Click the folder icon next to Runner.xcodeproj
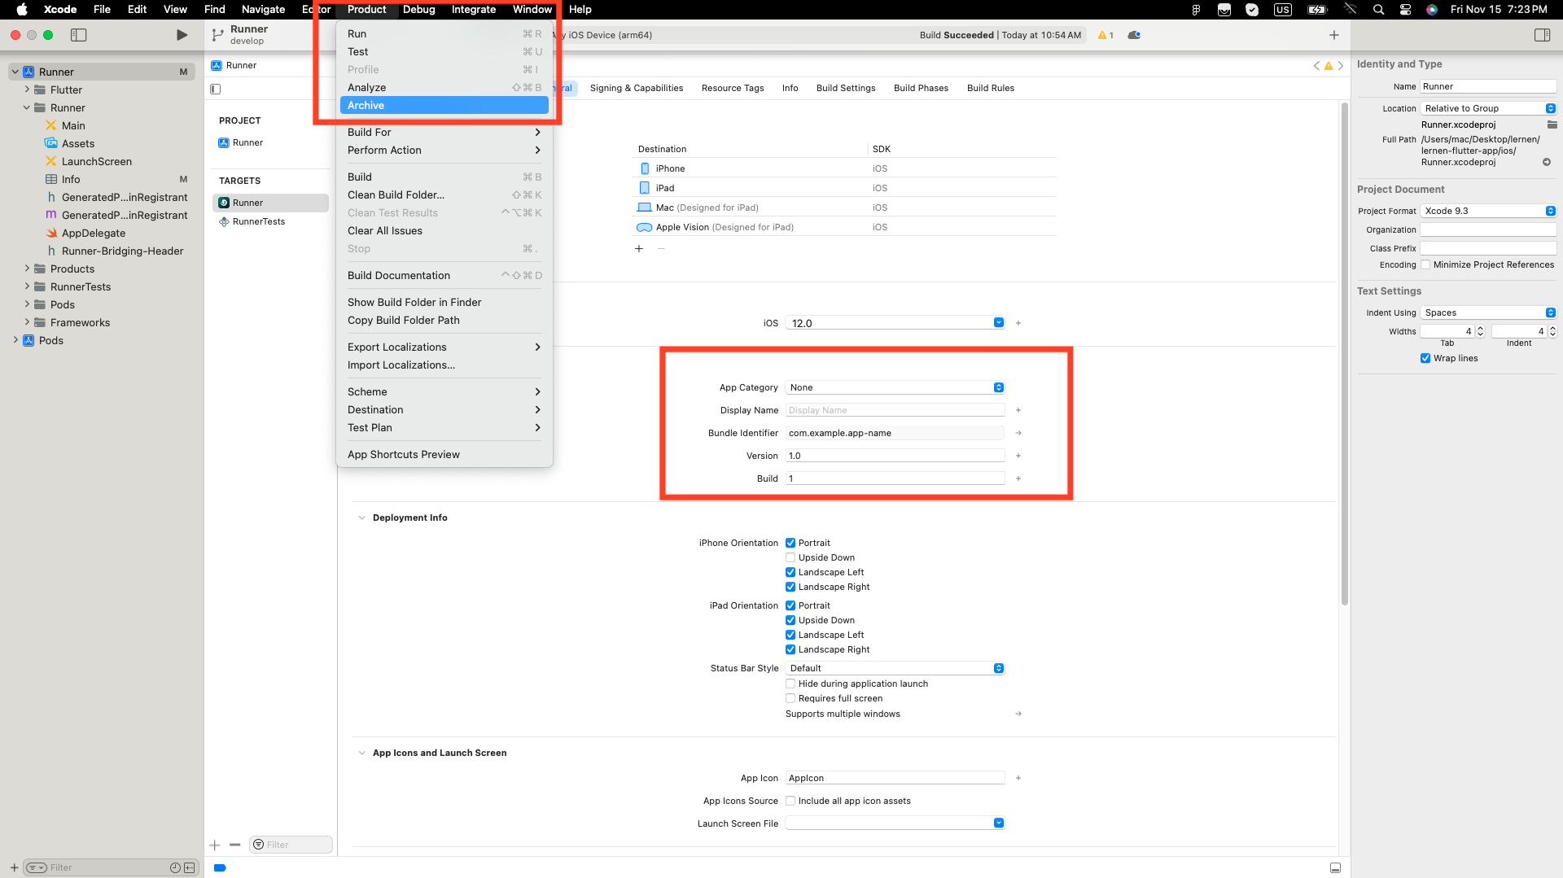 (x=1552, y=124)
